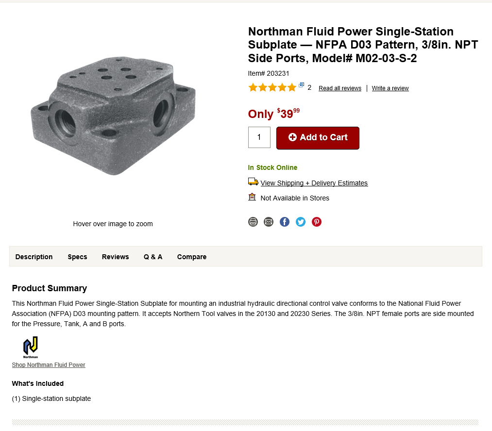
Task: Add the subplate to cart
Action: pyautogui.click(x=318, y=138)
